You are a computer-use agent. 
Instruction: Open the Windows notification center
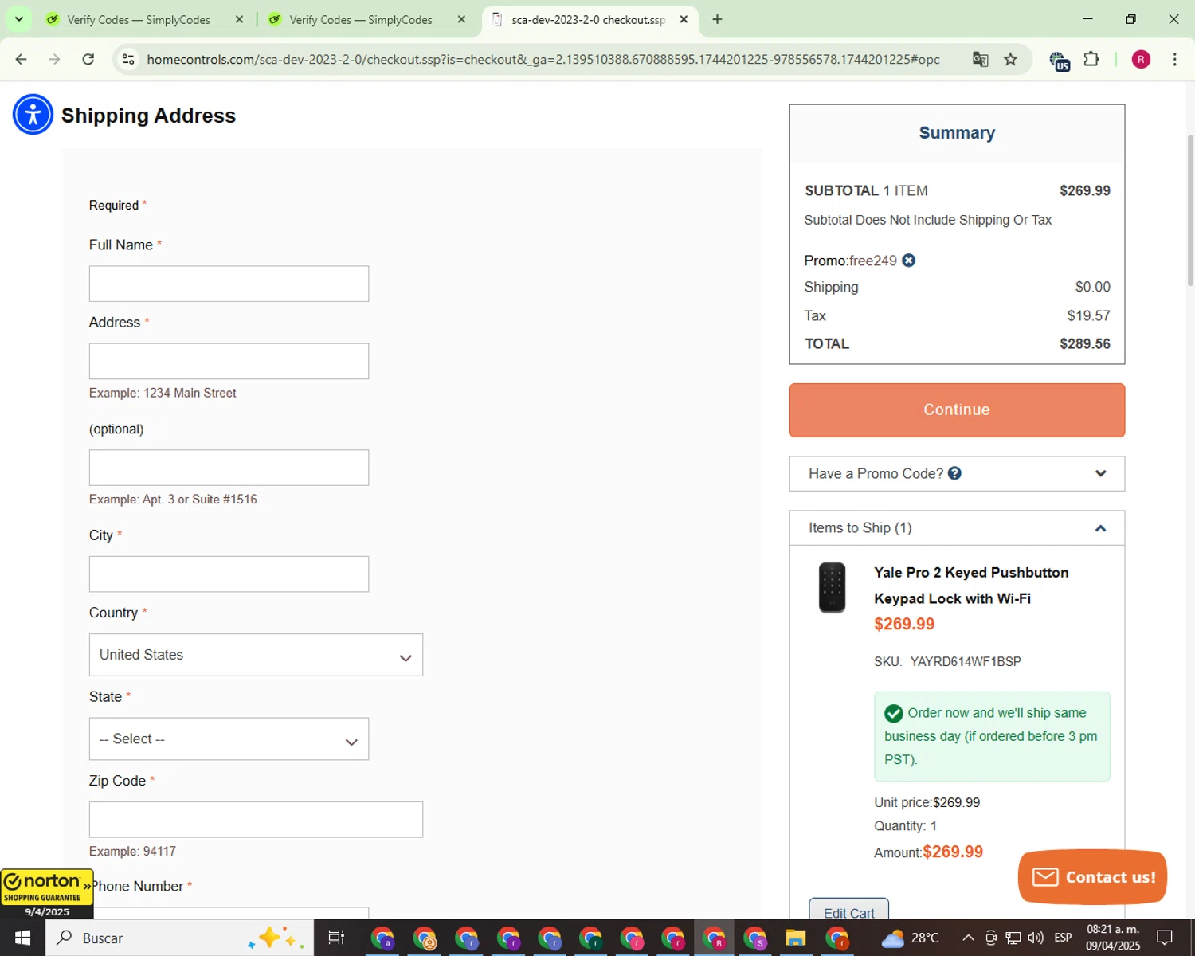[x=1165, y=938]
